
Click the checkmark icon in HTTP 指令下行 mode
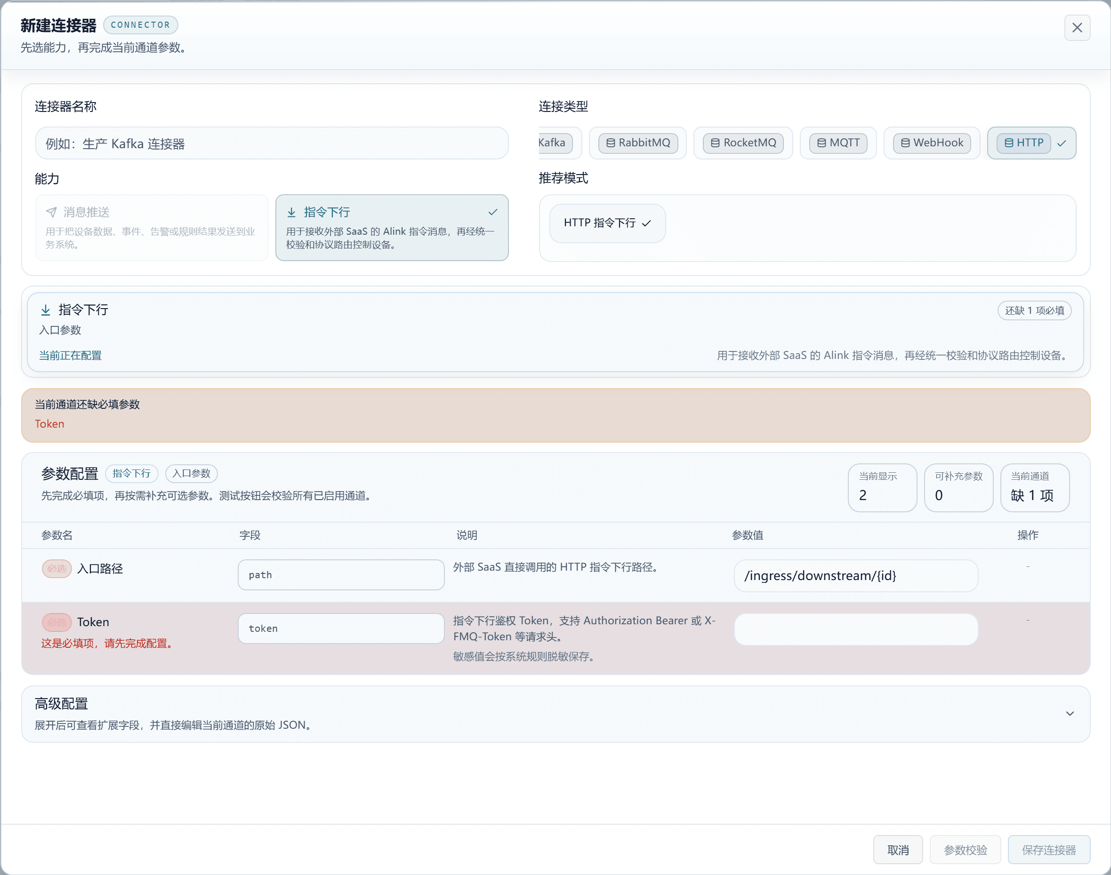click(646, 223)
